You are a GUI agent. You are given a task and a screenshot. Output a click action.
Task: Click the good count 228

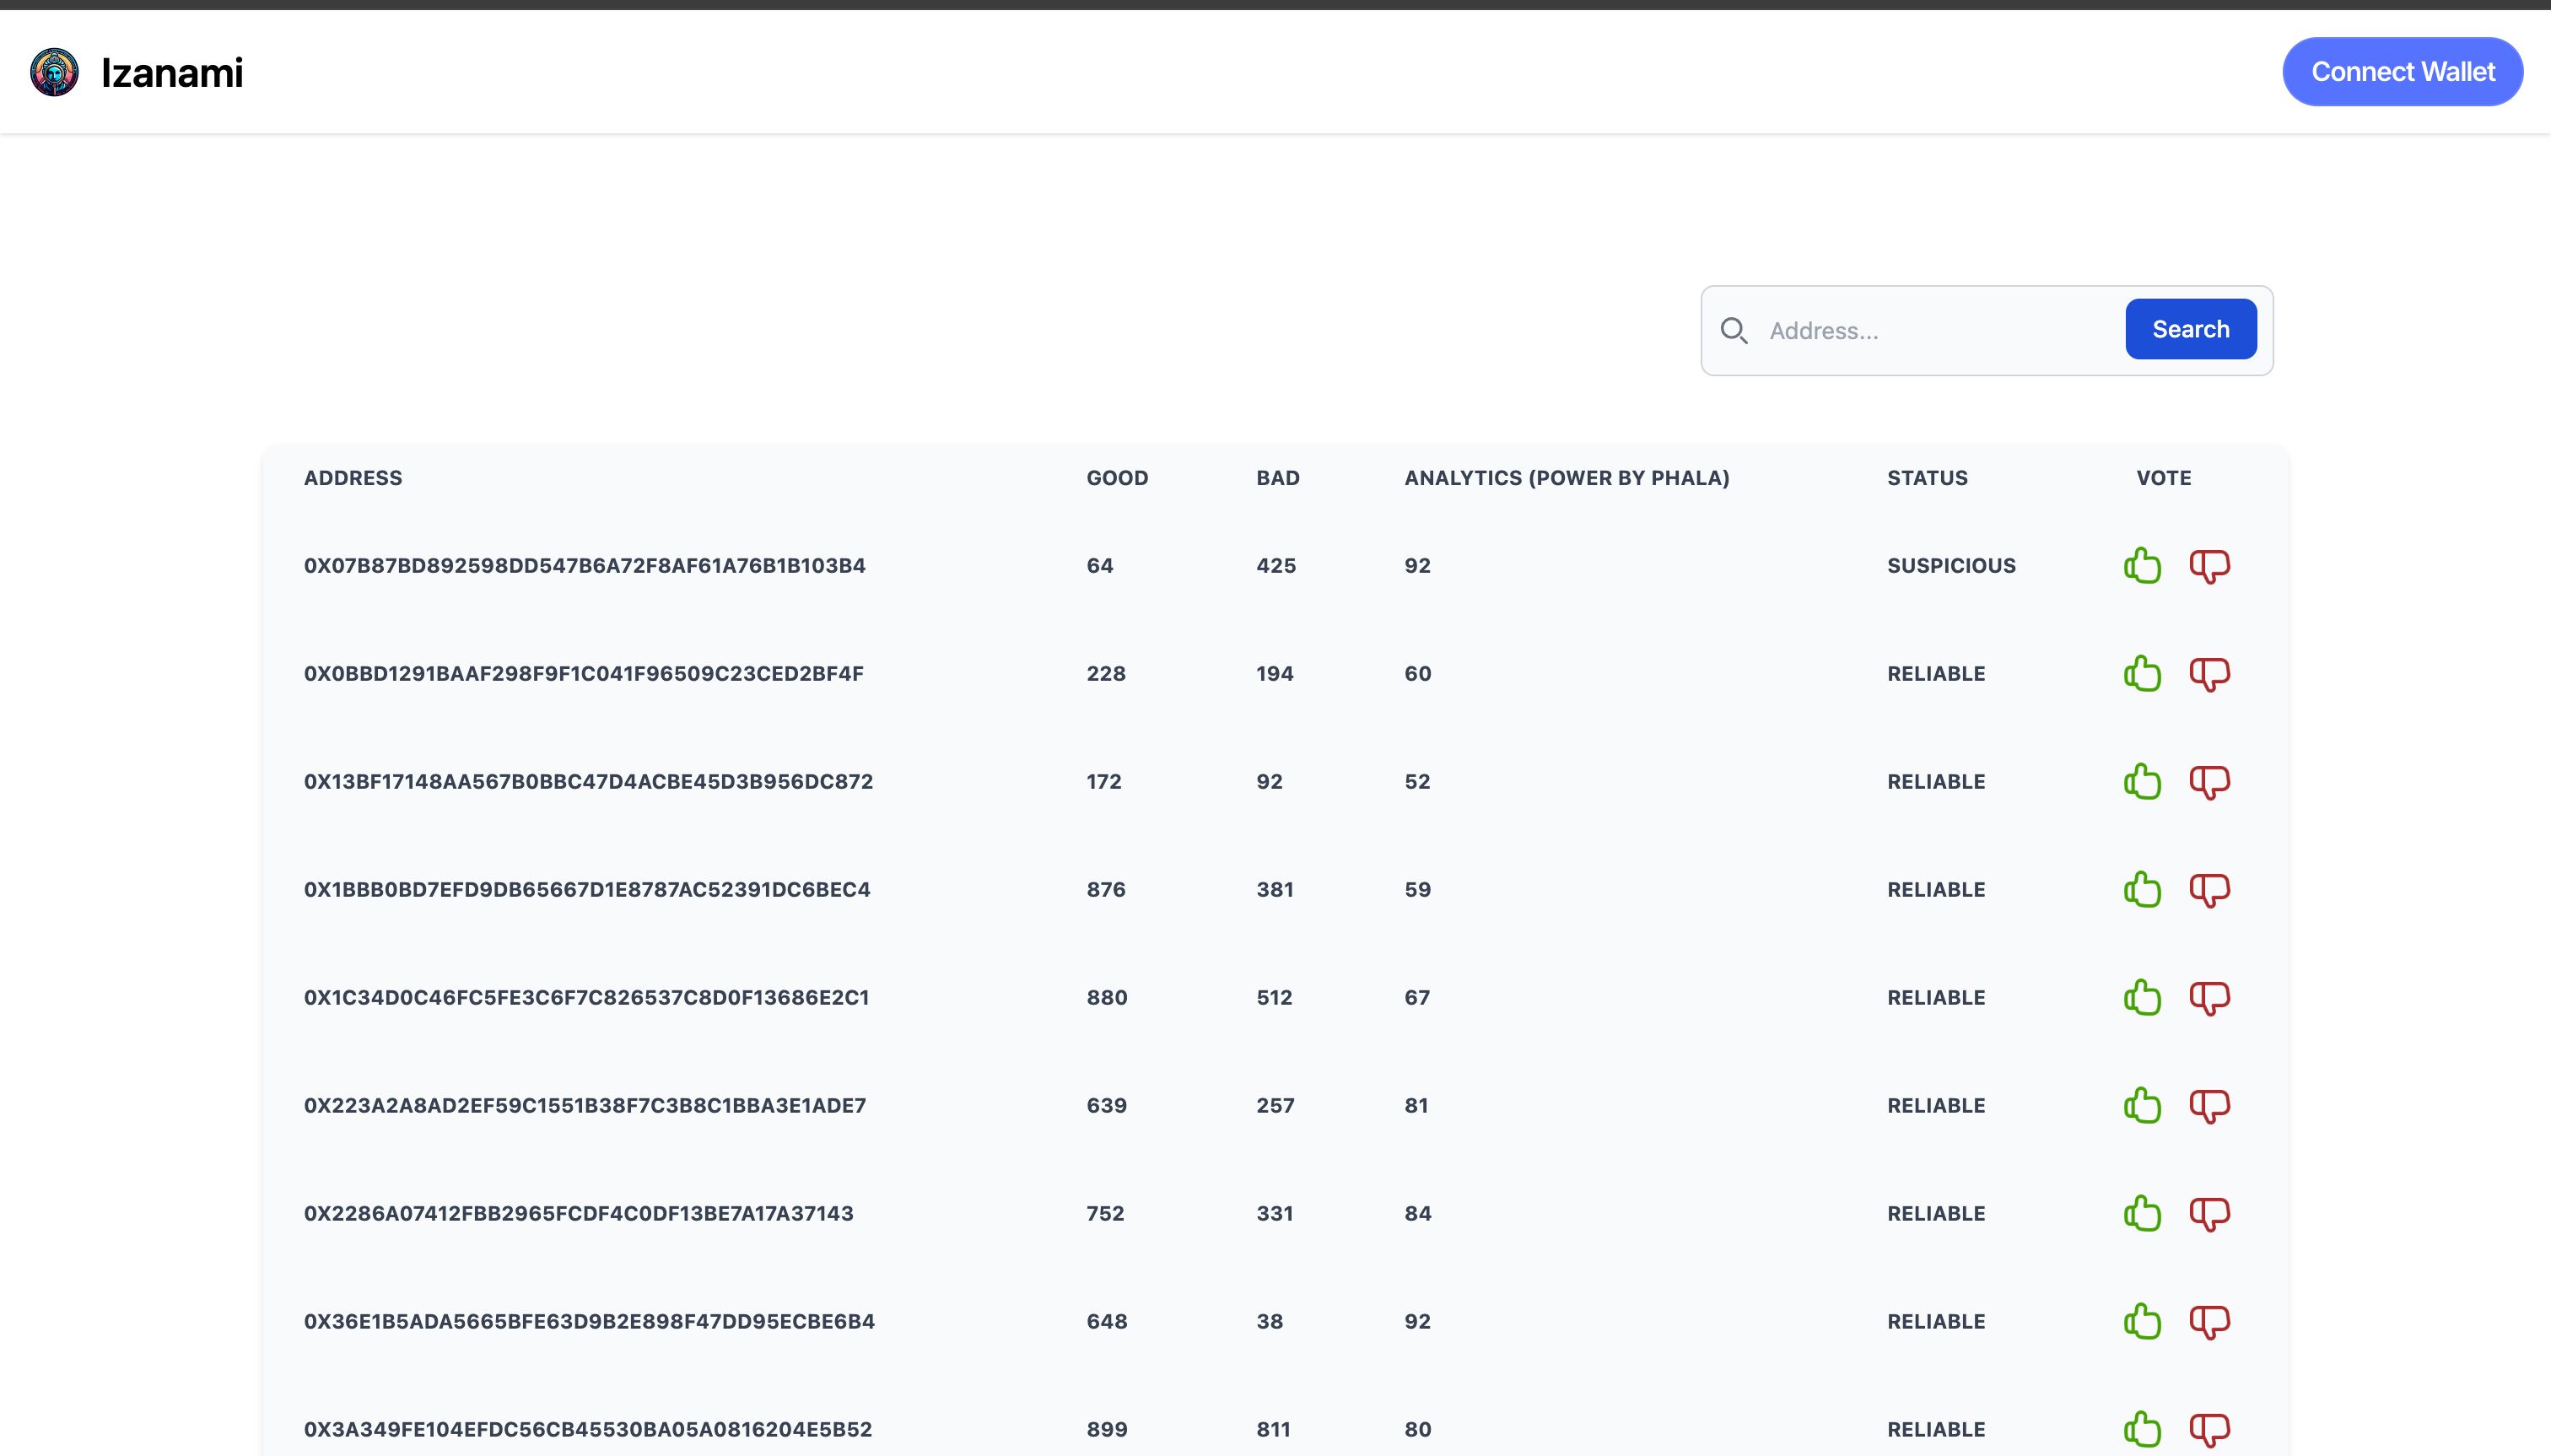point(1106,674)
